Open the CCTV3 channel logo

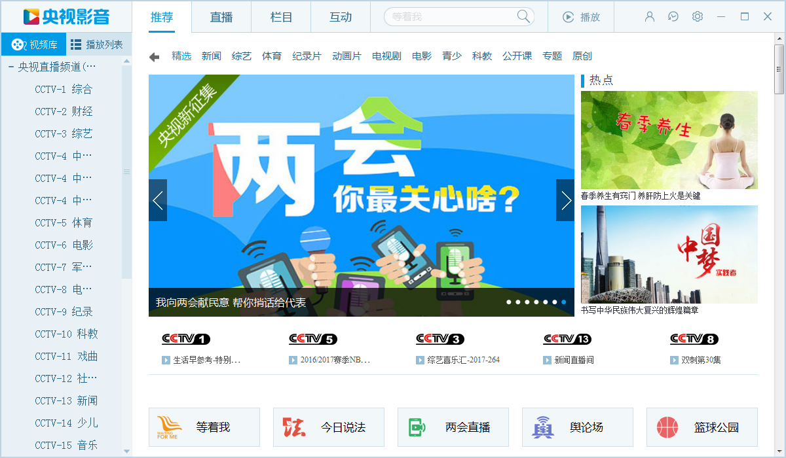[440, 339]
